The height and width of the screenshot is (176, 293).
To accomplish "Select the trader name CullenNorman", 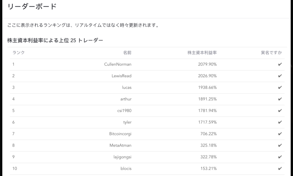I will pyautogui.click(x=118, y=64).
